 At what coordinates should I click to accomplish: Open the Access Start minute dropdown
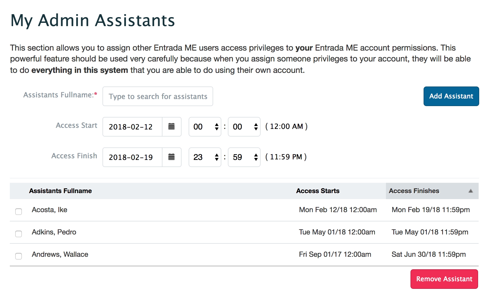click(x=244, y=127)
